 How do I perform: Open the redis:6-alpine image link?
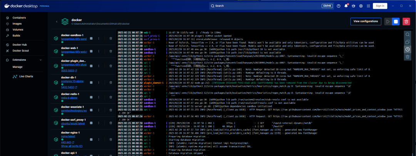point(69,98)
